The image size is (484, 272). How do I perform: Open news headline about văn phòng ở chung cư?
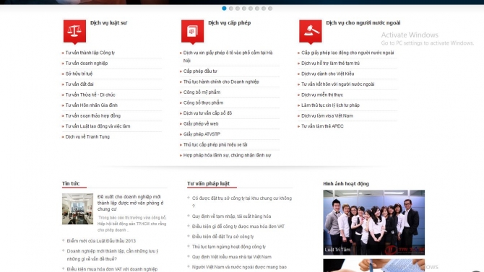point(131,203)
